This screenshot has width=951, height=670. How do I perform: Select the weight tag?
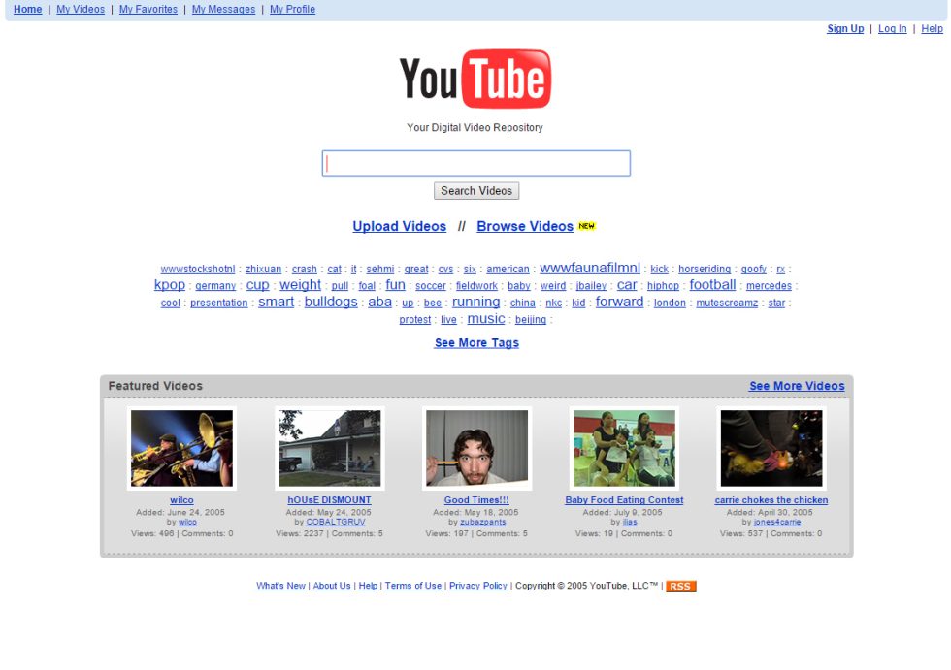tap(300, 285)
